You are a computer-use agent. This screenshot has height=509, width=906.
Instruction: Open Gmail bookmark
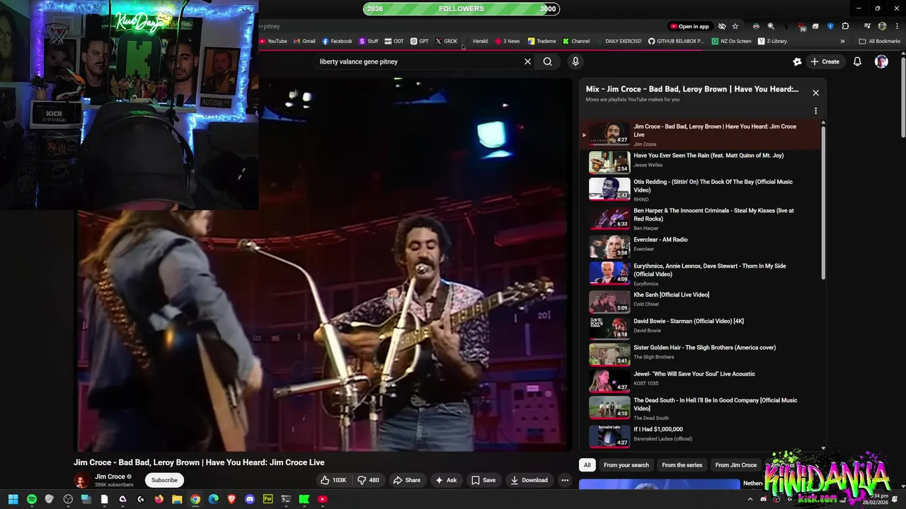click(x=304, y=41)
